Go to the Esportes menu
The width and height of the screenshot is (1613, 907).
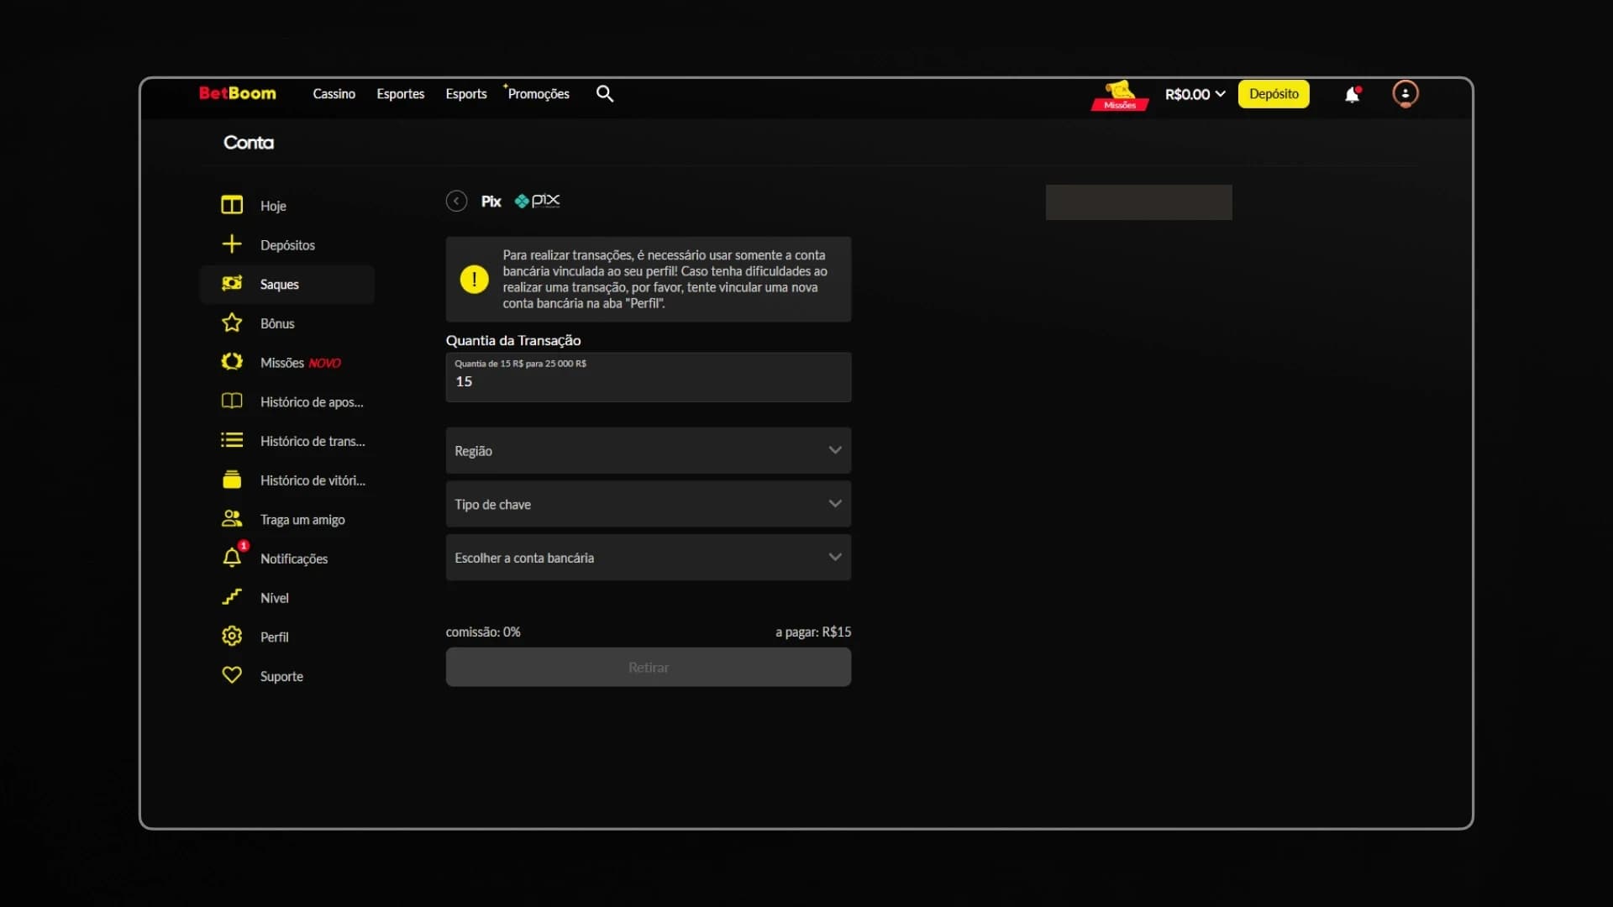point(400,94)
